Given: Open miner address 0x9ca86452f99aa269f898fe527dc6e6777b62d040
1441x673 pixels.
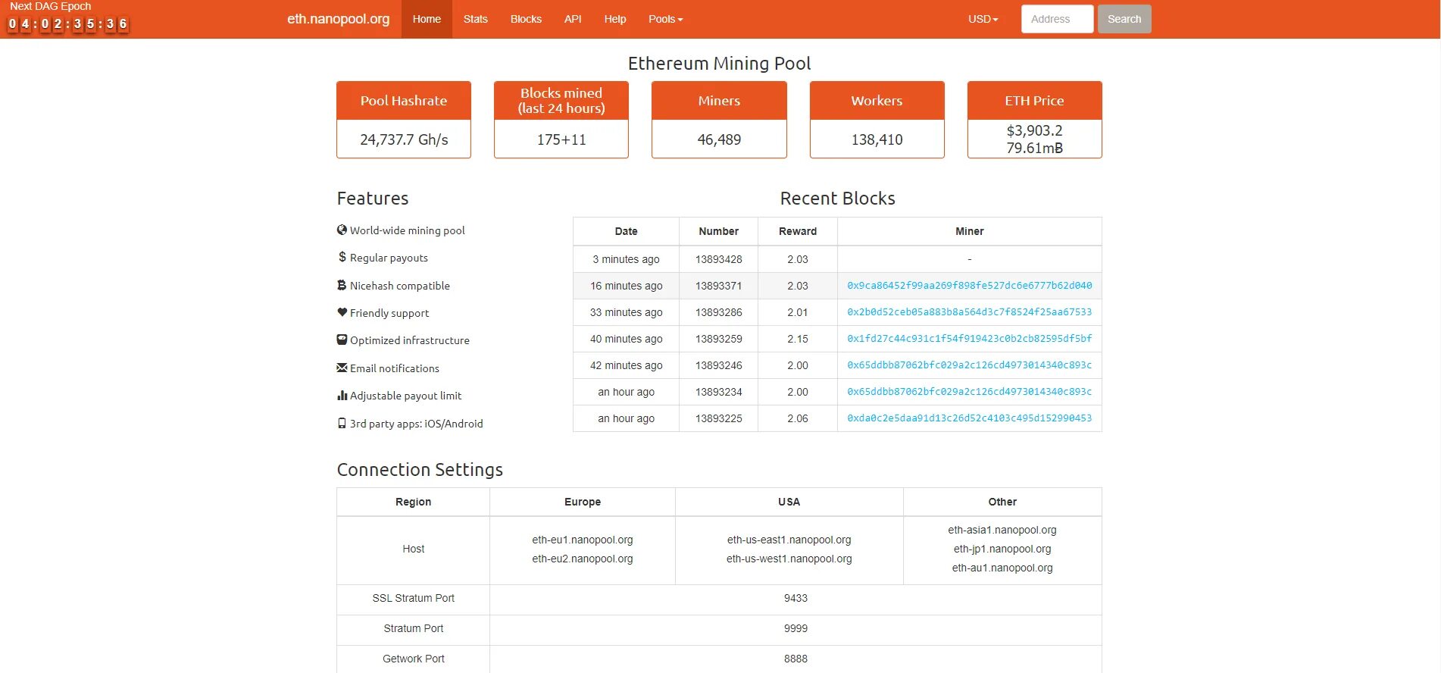Looking at the screenshot, I should point(969,286).
